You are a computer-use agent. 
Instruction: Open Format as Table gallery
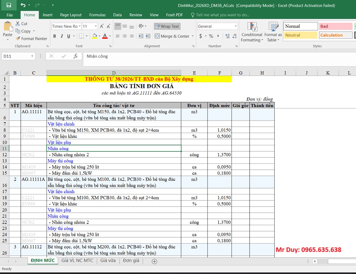pos(273,32)
